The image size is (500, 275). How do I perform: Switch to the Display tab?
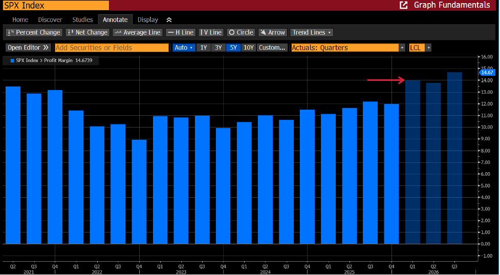pyautogui.click(x=147, y=20)
